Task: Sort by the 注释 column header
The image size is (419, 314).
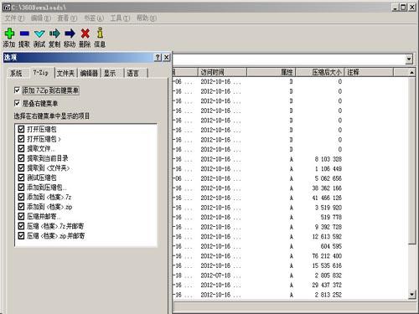Action: tap(369, 72)
